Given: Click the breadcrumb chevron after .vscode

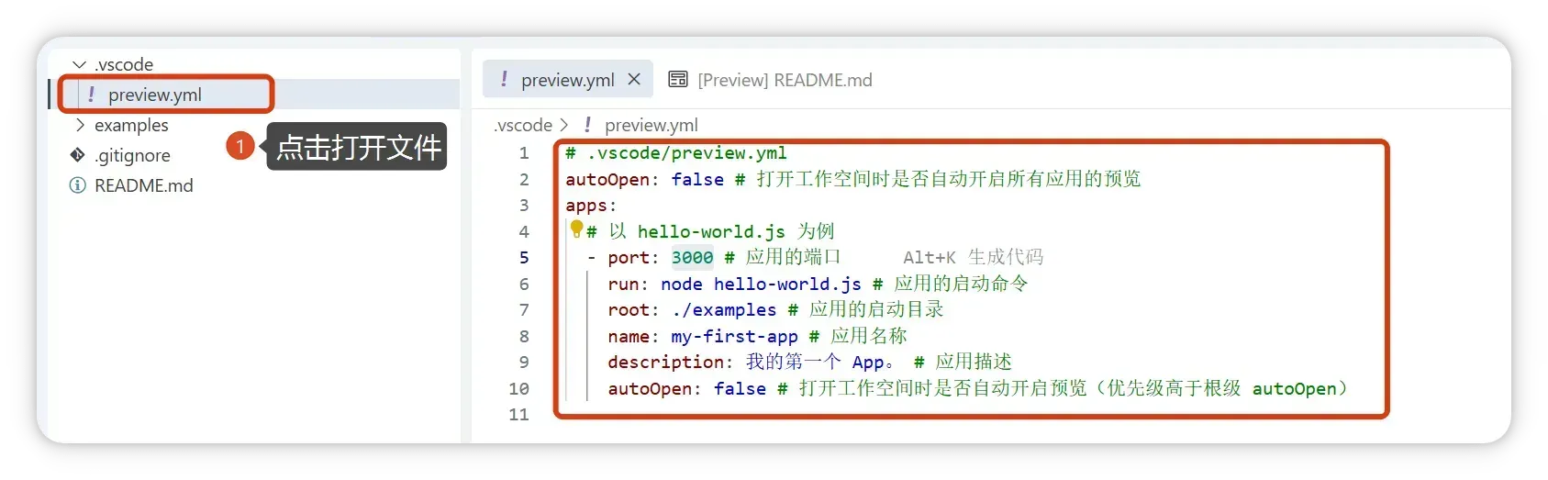Looking at the screenshot, I should pyautogui.click(x=564, y=125).
